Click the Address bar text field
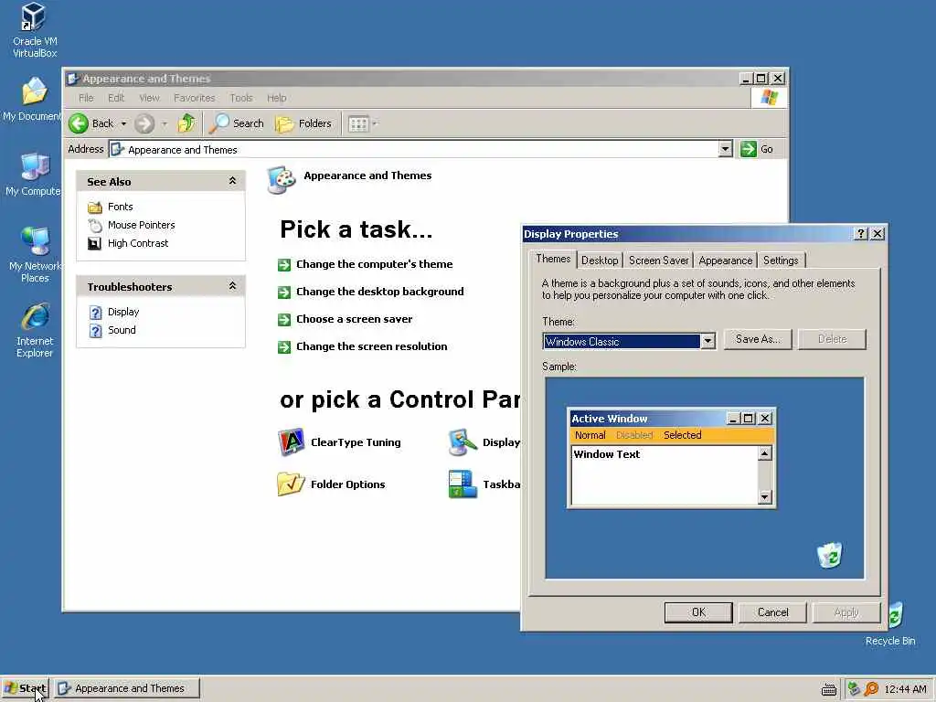Image resolution: width=936 pixels, height=702 pixels. (413, 149)
